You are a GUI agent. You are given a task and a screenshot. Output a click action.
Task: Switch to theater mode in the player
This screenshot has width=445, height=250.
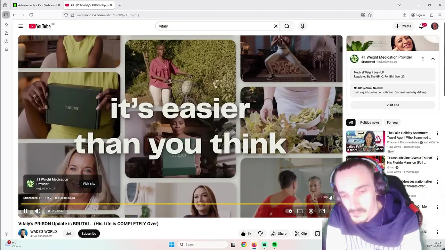(322, 211)
